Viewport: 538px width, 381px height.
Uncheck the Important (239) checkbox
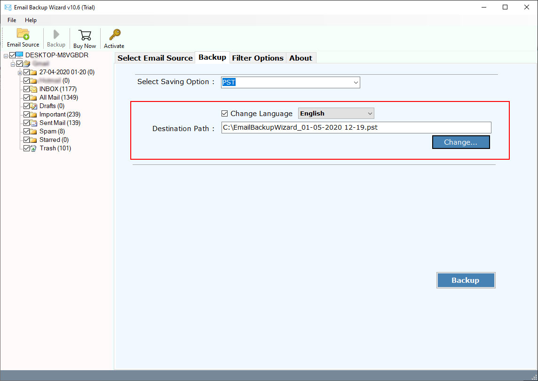[26, 115]
